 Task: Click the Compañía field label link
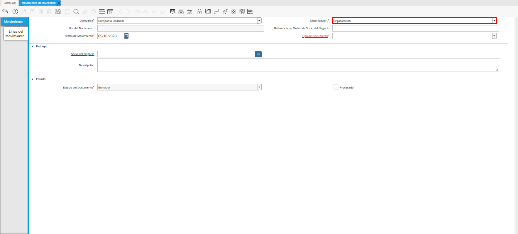[x=86, y=20]
